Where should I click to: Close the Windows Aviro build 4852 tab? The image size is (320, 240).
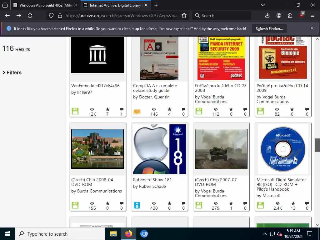click(76, 5)
